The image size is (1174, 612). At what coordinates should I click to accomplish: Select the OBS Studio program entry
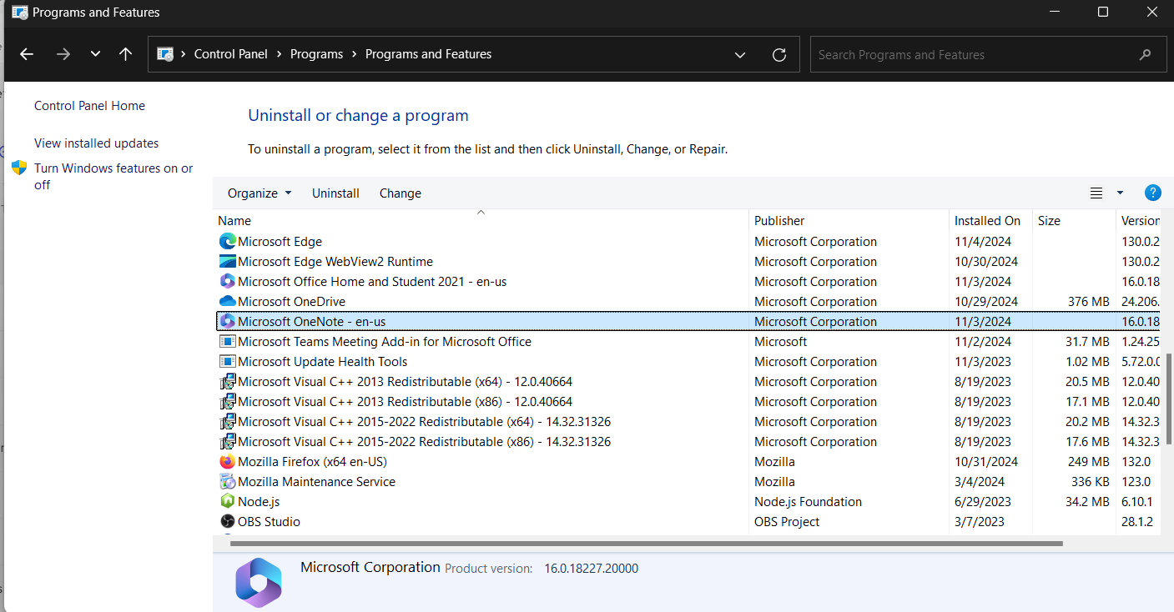coord(269,522)
